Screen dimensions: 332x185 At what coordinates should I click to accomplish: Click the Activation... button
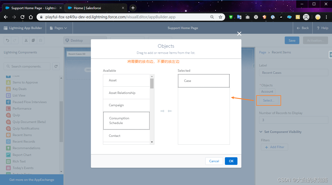(315, 41)
